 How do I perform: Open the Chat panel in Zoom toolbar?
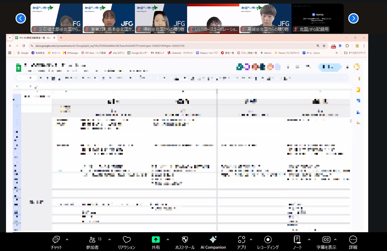56,240
